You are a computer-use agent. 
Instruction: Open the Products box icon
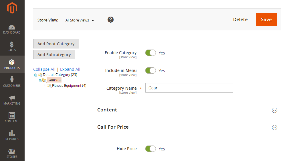[x=12, y=62]
